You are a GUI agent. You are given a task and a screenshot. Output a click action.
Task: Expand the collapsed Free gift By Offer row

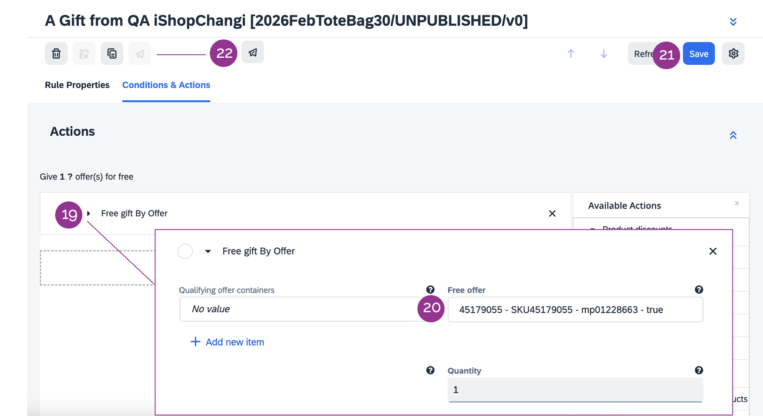click(x=88, y=213)
